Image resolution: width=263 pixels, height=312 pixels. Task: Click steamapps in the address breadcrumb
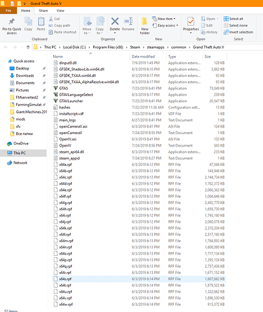click(x=156, y=47)
